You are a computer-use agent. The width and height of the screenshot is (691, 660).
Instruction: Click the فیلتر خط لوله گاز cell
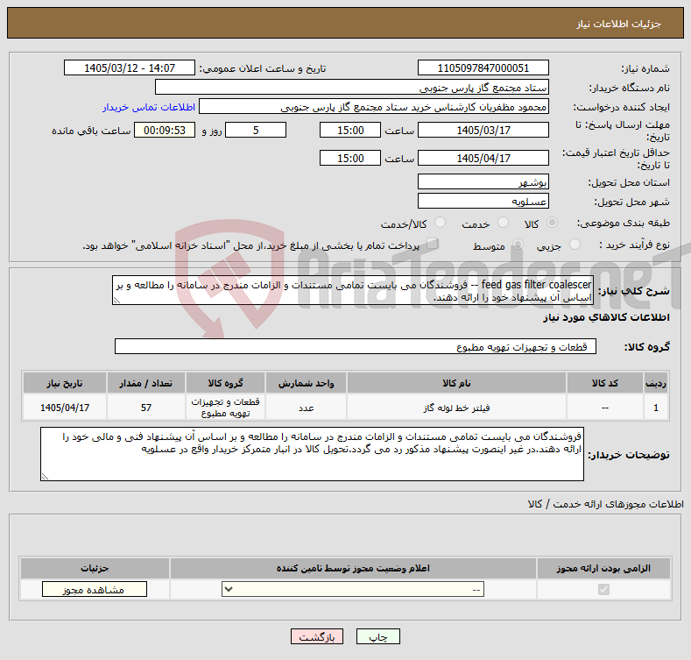click(x=456, y=408)
